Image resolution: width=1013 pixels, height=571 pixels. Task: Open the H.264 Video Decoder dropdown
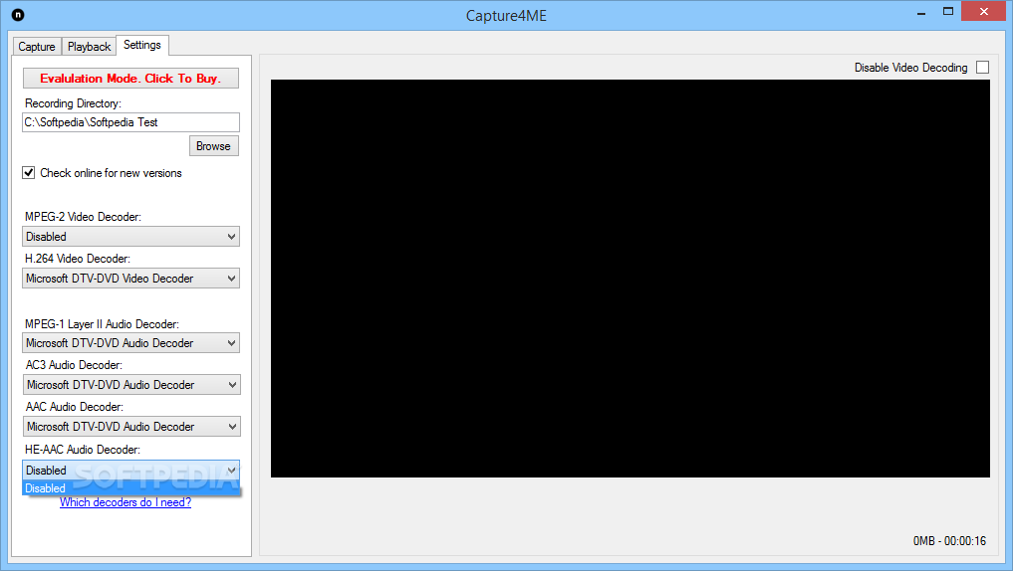point(130,279)
